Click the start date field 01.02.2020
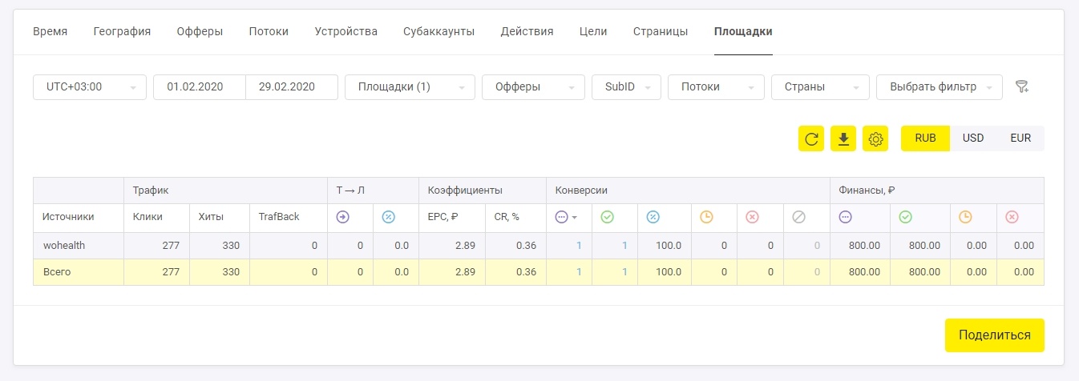The image size is (1079, 381). (199, 87)
